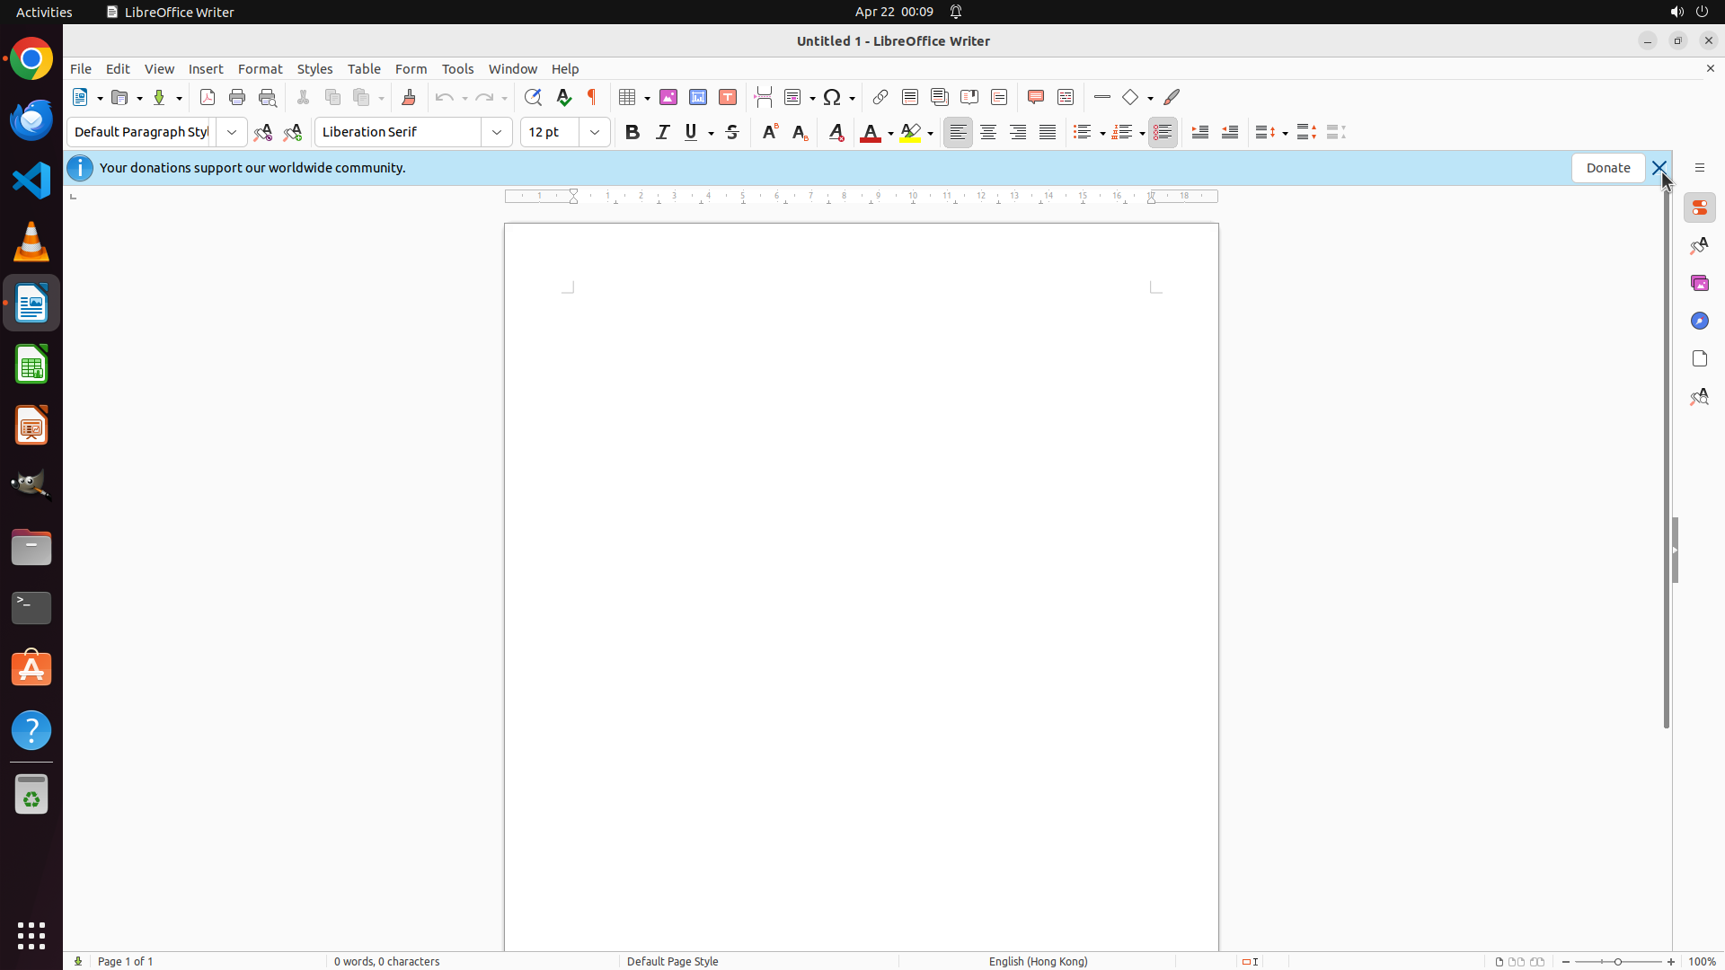This screenshot has width=1725, height=970.
Task: Open the Format menu
Action: point(260,69)
